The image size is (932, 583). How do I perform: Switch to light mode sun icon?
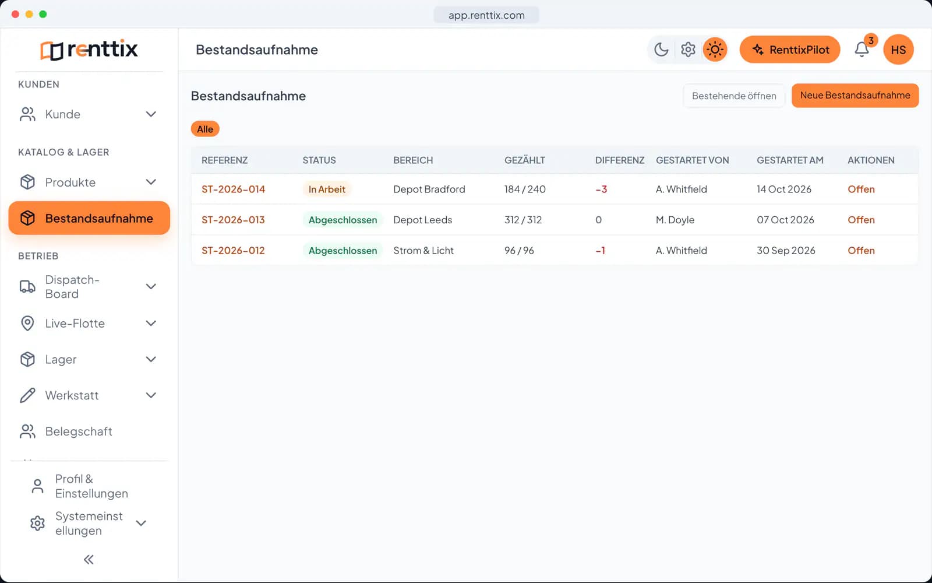click(715, 50)
